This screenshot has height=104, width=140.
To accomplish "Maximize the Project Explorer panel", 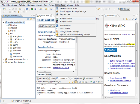I will (x=34, y=15).
